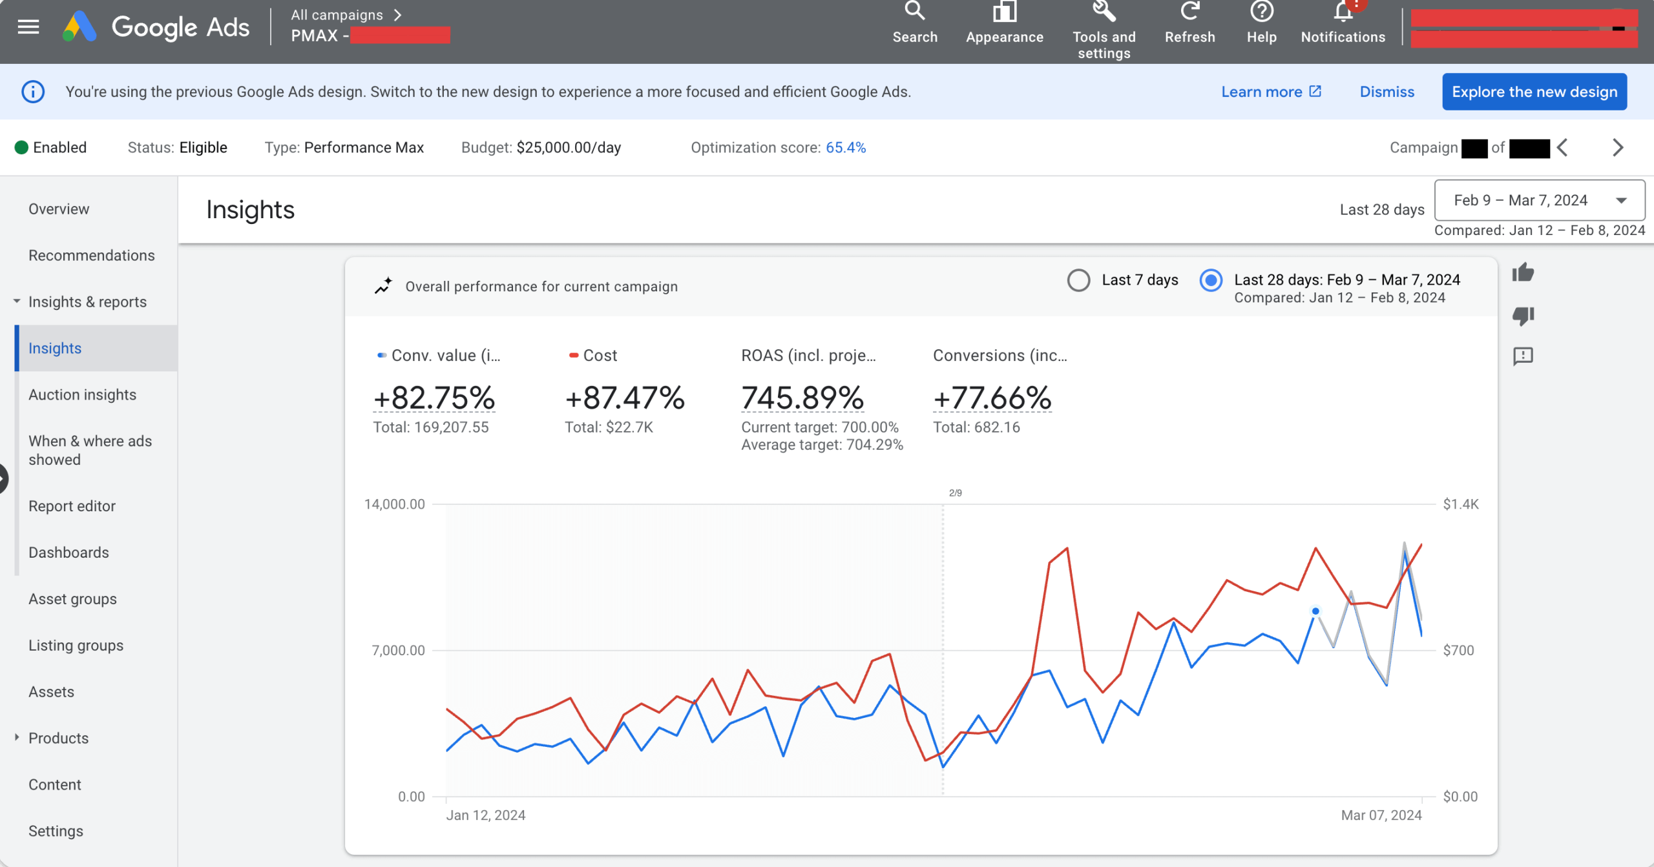The width and height of the screenshot is (1654, 867).
Task: Click Status: Eligible text
Action: point(178,148)
